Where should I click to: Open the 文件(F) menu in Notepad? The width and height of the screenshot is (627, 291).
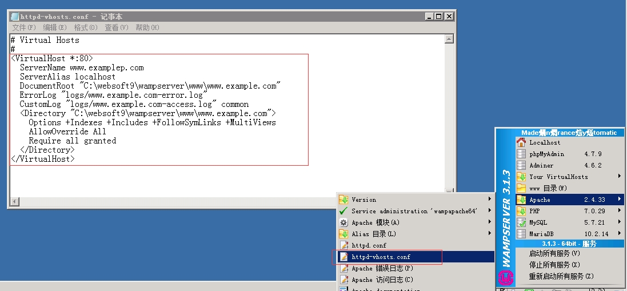[24, 27]
